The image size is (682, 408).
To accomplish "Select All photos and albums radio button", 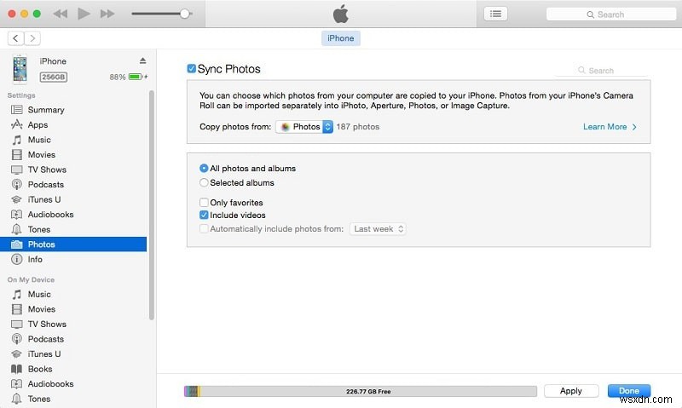I will pos(204,168).
